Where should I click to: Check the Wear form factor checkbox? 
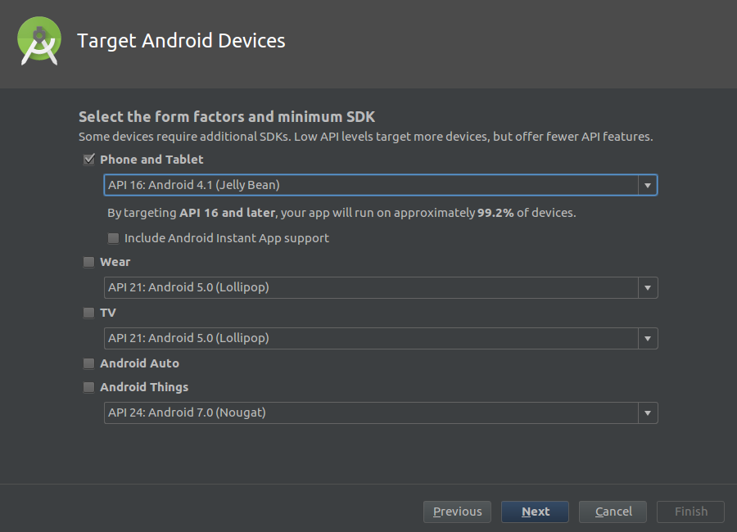click(88, 262)
